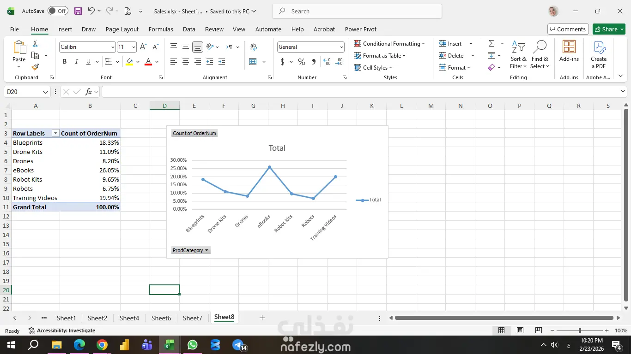Image resolution: width=631 pixels, height=354 pixels.
Task: Decrease font size with small A icon
Action: [155, 47]
